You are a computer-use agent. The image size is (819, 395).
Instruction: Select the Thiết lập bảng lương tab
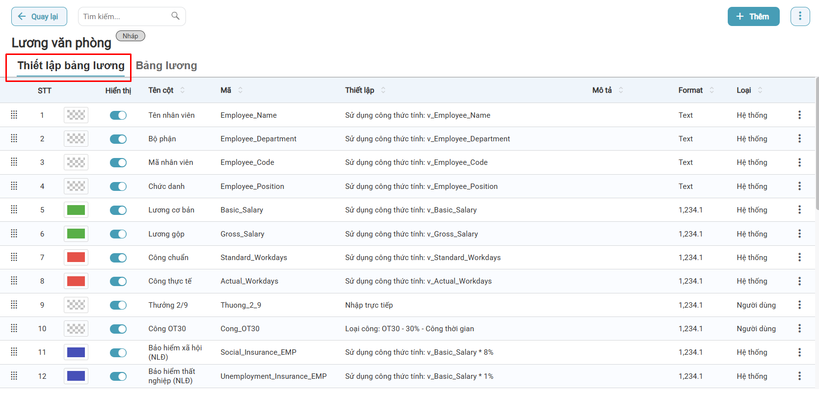(x=71, y=66)
